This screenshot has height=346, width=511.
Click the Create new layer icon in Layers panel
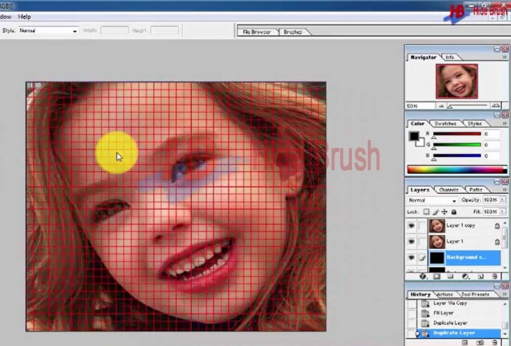tap(480, 276)
